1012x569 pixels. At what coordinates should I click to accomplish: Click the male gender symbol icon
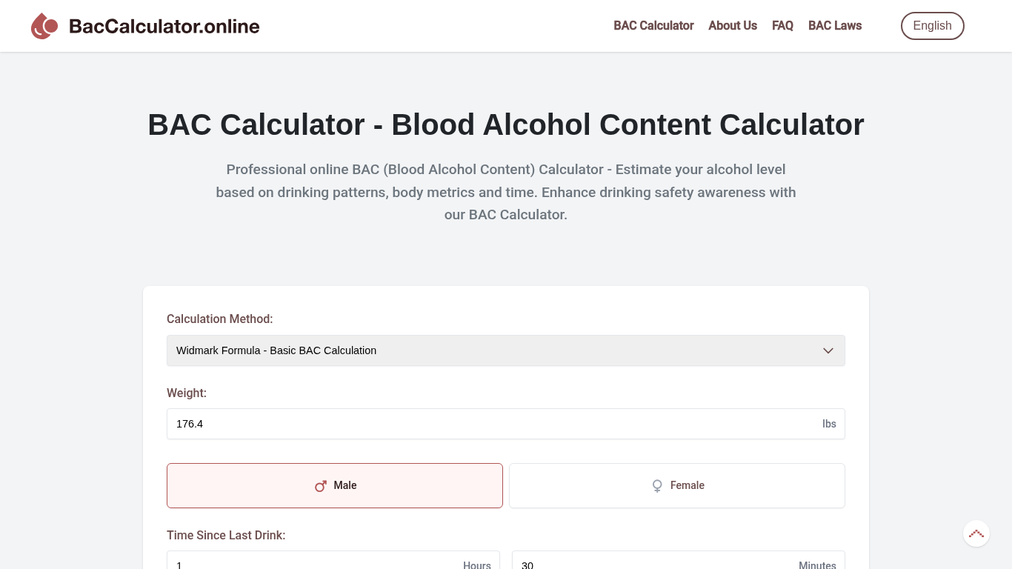(321, 486)
